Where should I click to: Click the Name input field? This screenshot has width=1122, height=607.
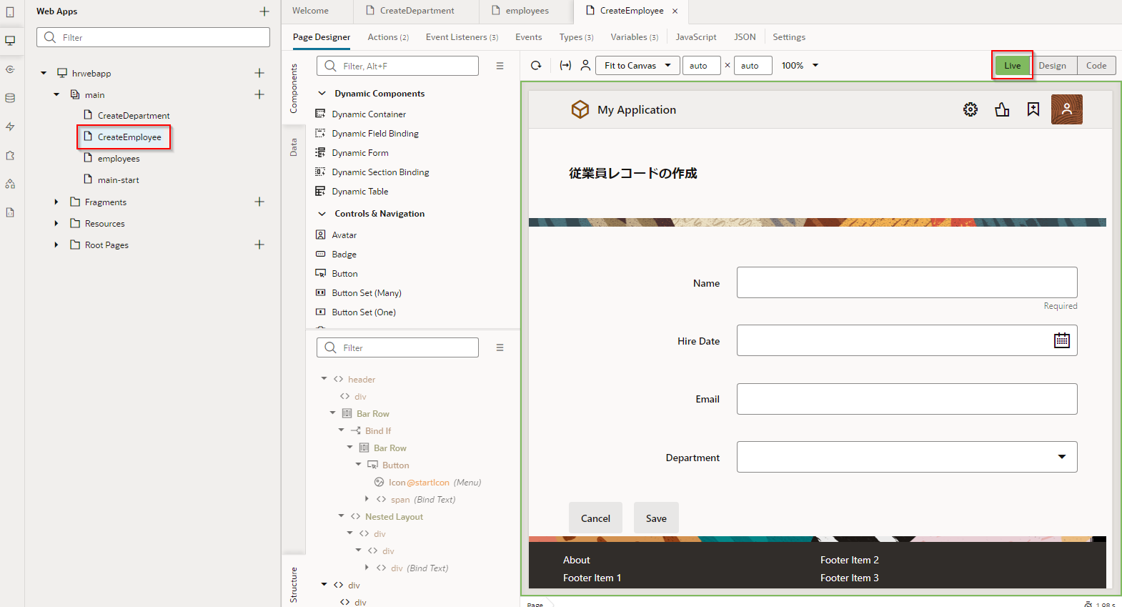[x=906, y=282]
